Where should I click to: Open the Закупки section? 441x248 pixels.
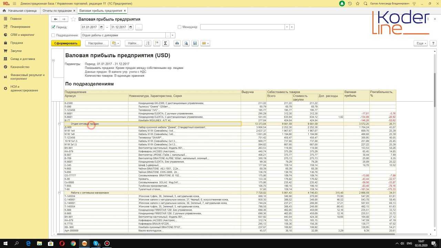[x=16, y=51]
